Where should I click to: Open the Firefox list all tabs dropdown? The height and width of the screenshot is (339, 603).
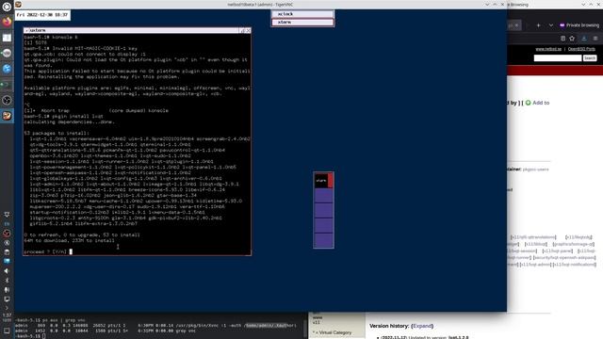tap(551, 25)
